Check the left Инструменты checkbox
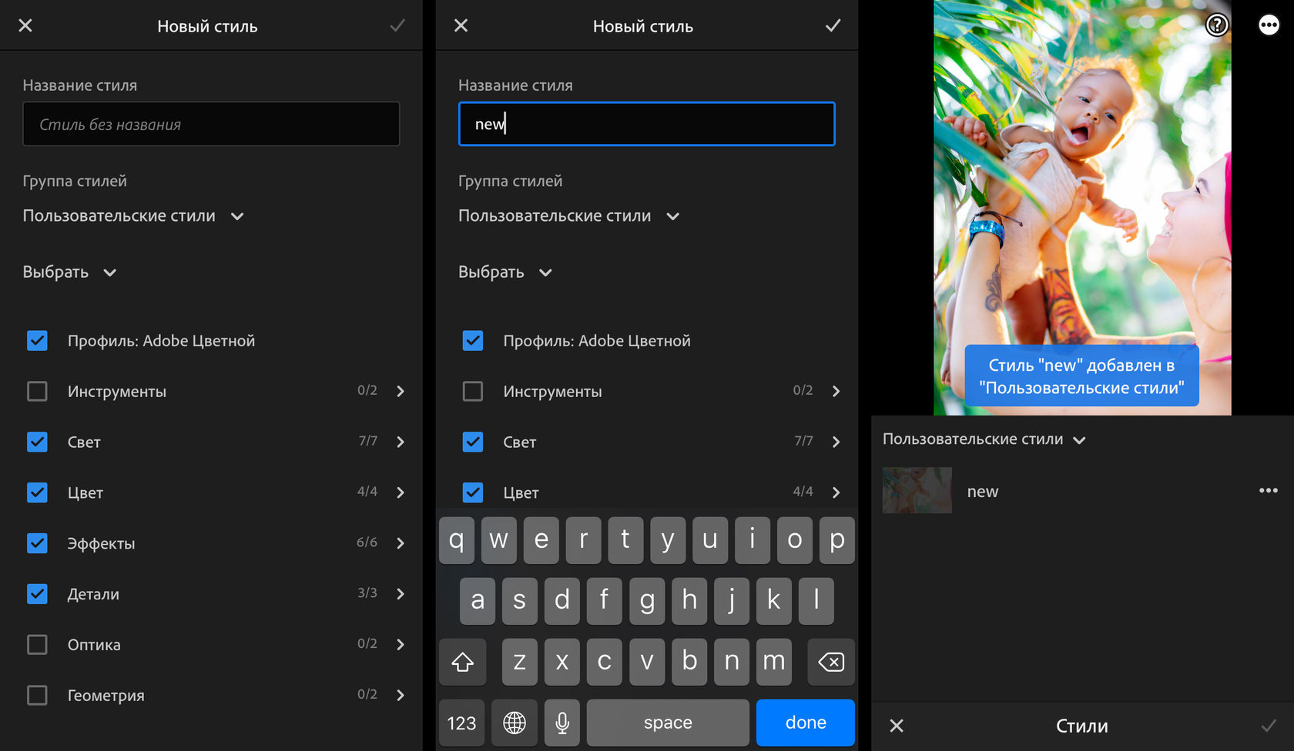The width and height of the screenshot is (1294, 751). [x=37, y=391]
